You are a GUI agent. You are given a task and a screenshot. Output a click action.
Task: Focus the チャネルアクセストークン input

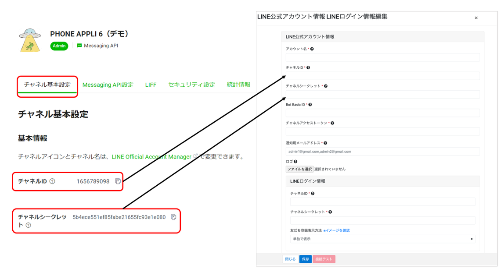[382, 131]
